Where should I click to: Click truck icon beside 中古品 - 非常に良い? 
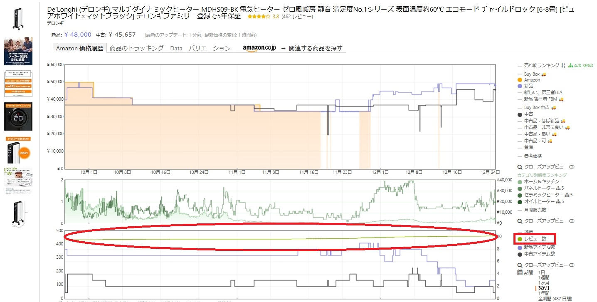click(x=567, y=127)
